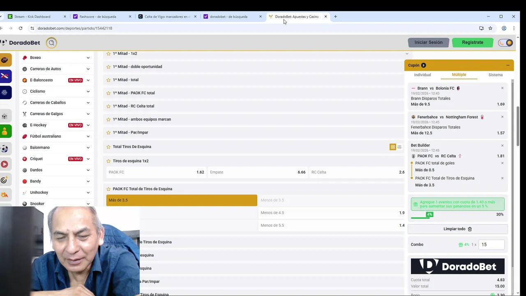
Task: Open a new browser tab
Action: (335, 16)
